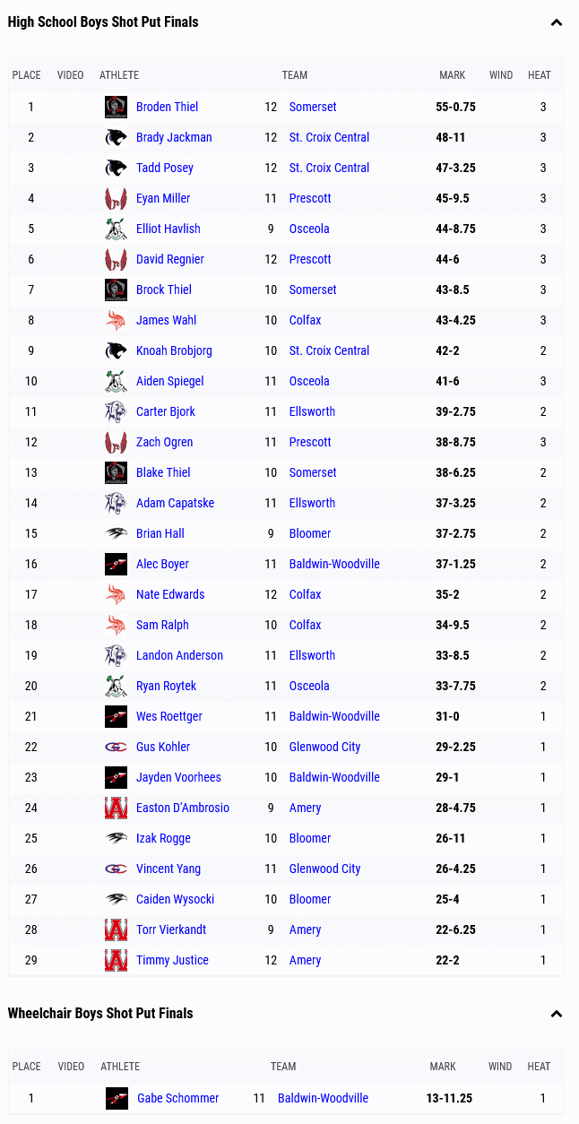Image resolution: width=579 pixels, height=1124 pixels.
Task: Click the ATHLETE column header in first table
Action: (x=119, y=75)
